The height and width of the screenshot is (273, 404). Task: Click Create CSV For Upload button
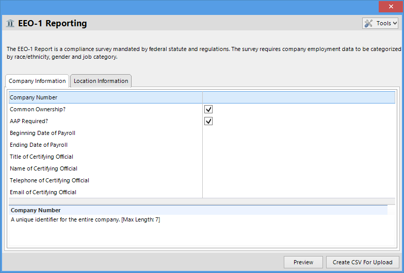363,262
